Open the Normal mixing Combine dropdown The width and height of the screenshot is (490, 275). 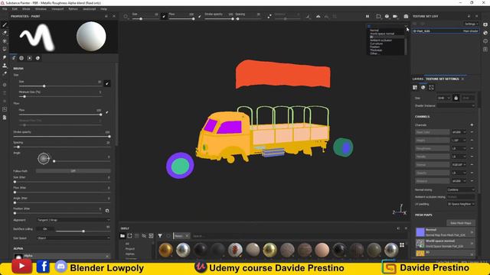(461, 189)
